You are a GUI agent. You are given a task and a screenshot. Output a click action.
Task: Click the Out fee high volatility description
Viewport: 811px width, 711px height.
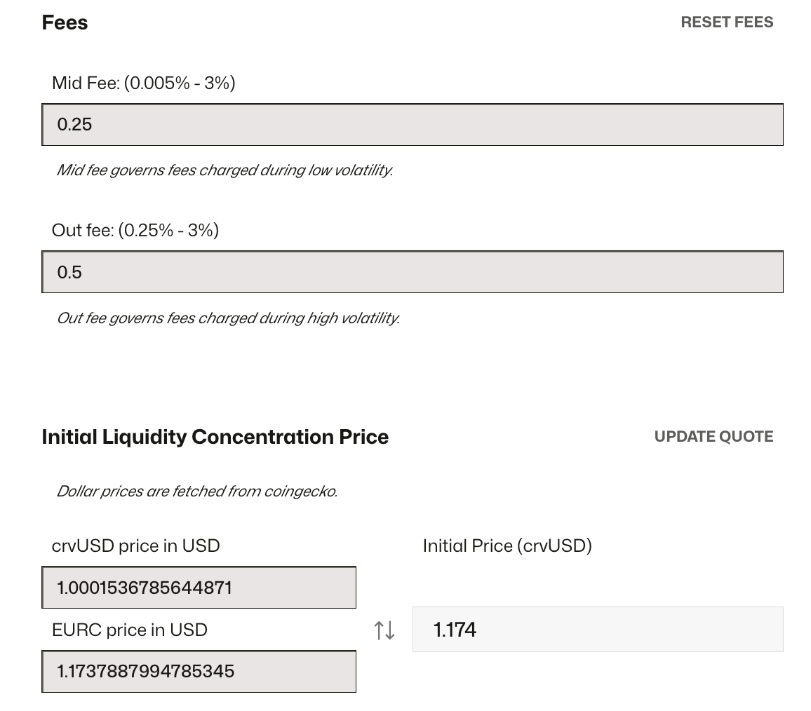point(227,318)
